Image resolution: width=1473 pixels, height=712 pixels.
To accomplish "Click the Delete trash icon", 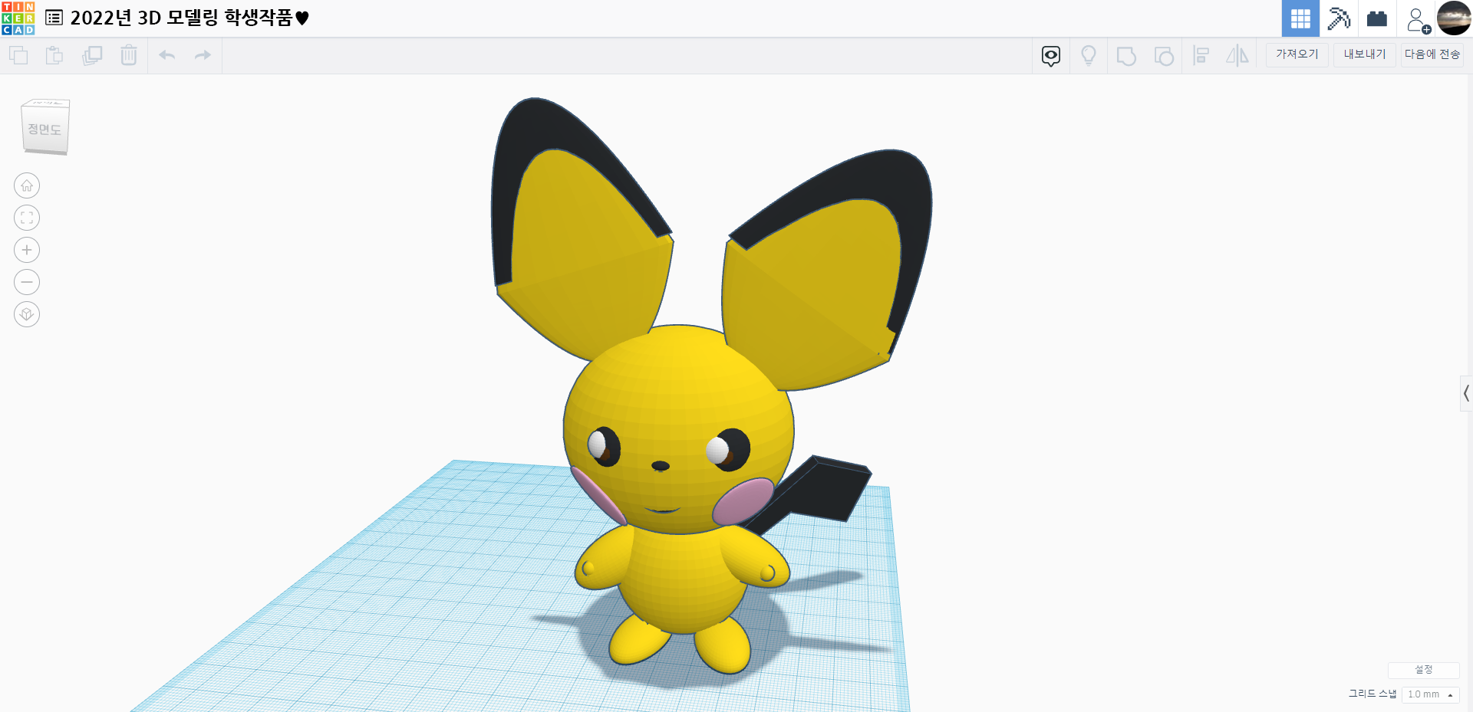I will click(x=129, y=55).
